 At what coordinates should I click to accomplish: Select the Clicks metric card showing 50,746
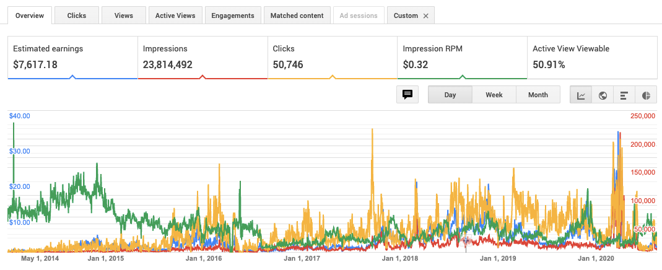(x=332, y=57)
